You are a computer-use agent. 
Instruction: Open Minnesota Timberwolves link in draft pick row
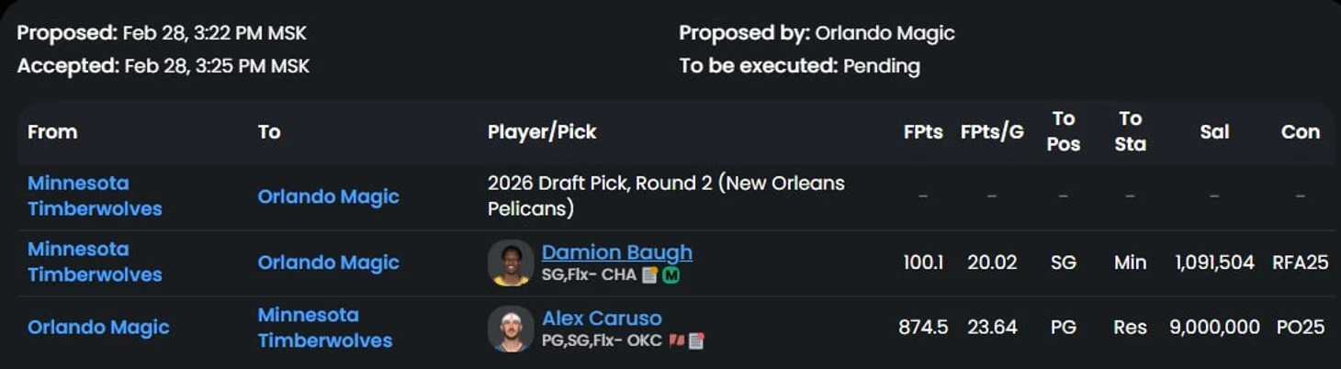(95, 196)
